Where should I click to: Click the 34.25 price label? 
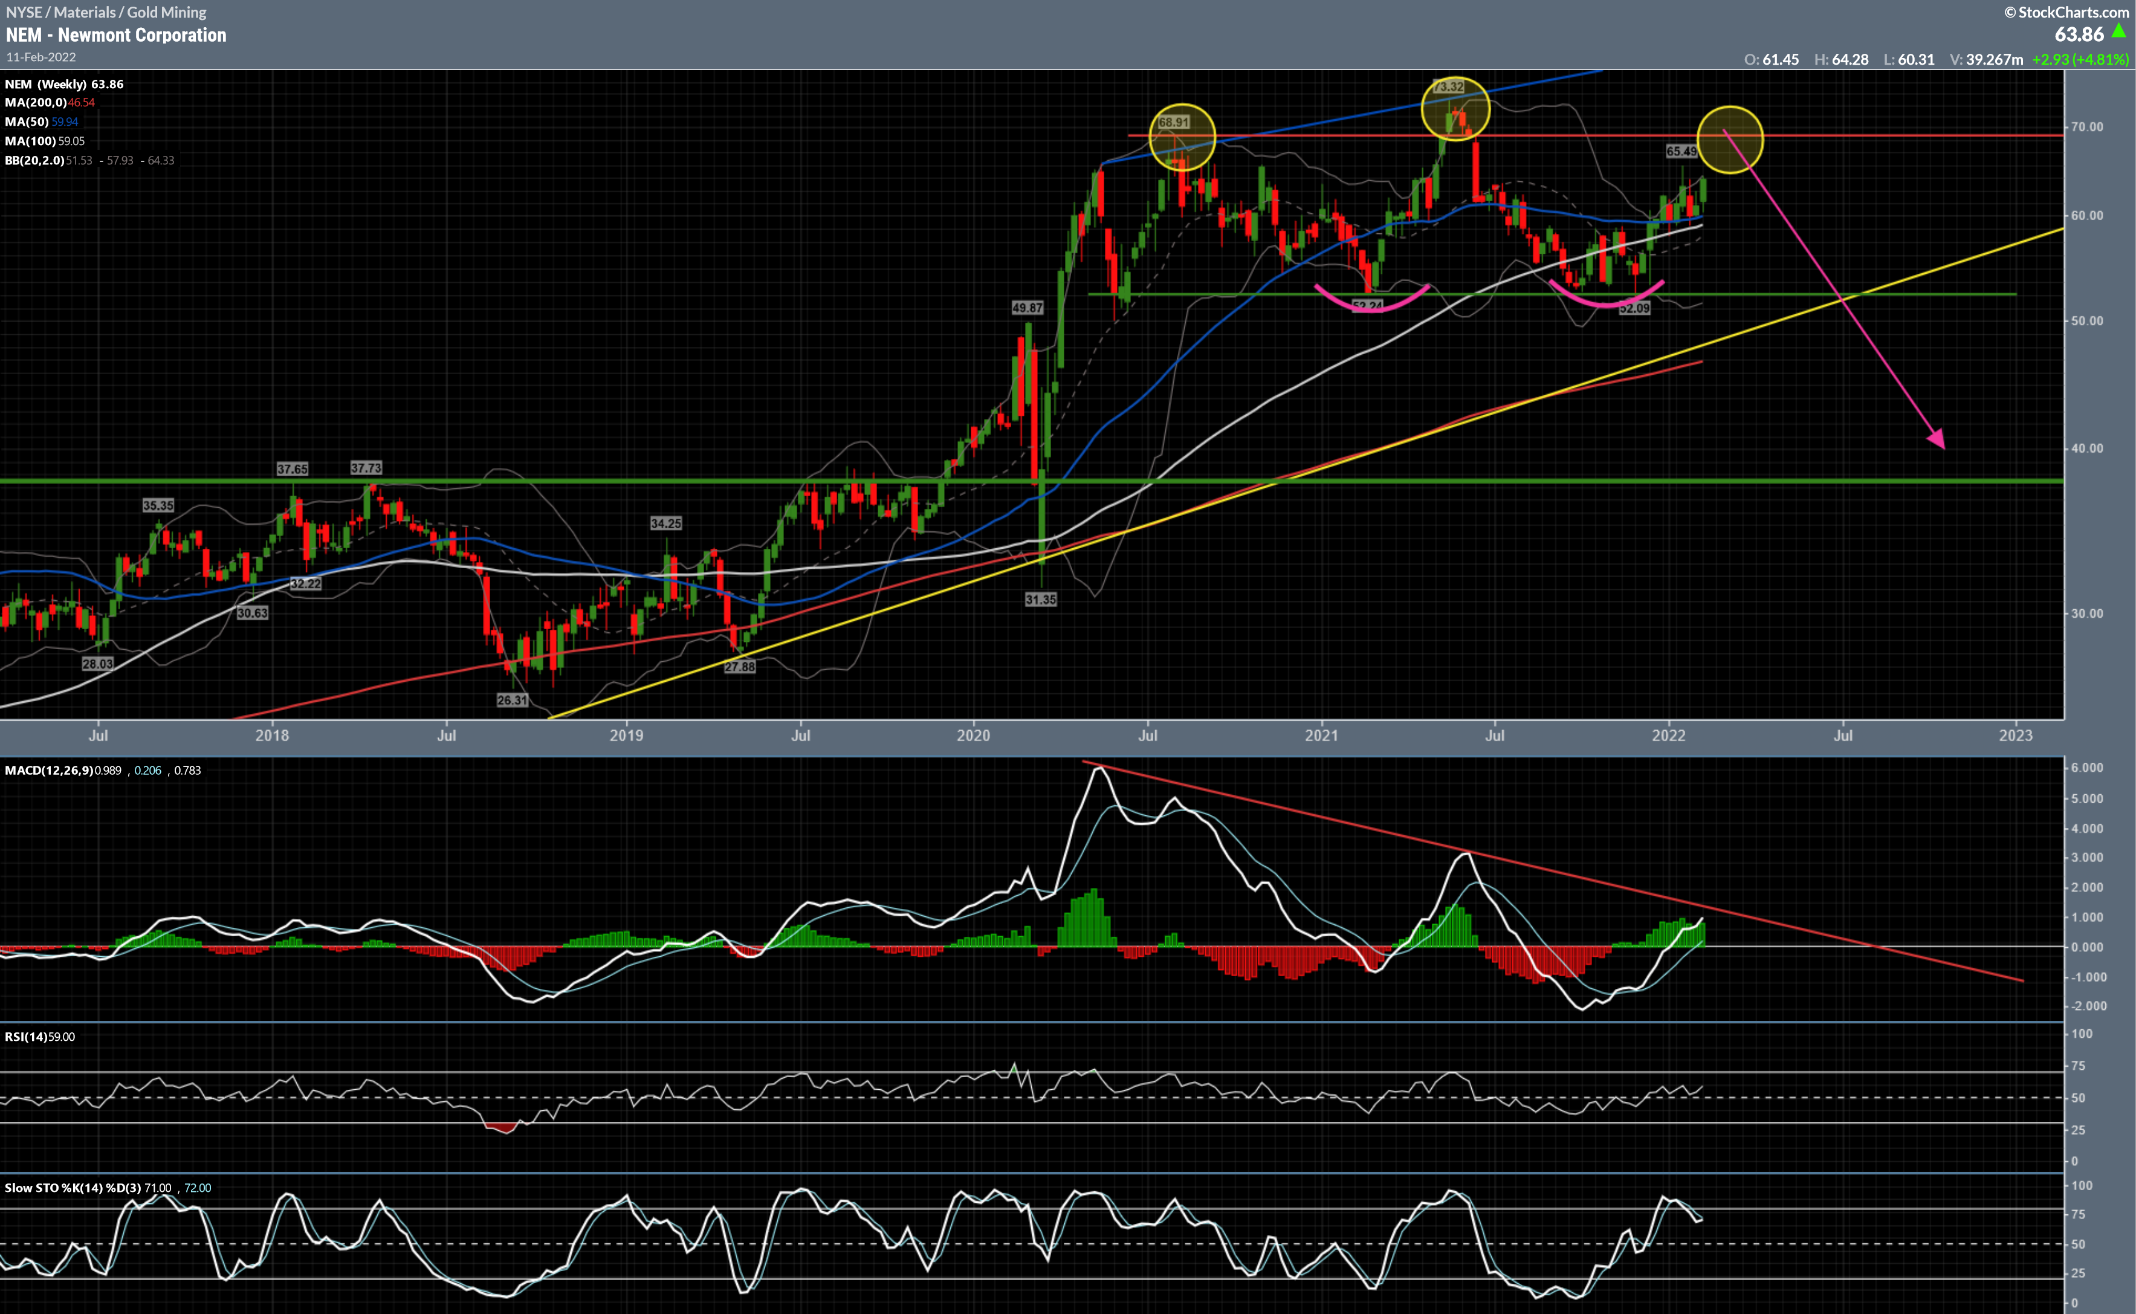click(665, 523)
